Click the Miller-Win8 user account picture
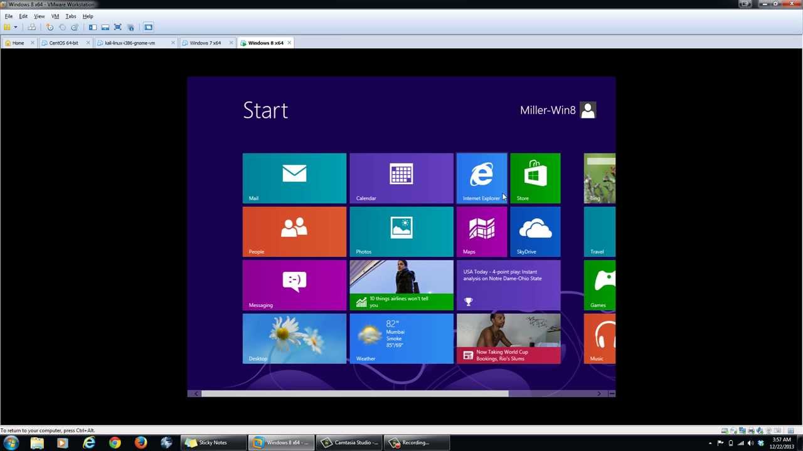This screenshot has height=451, width=803. [588, 110]
